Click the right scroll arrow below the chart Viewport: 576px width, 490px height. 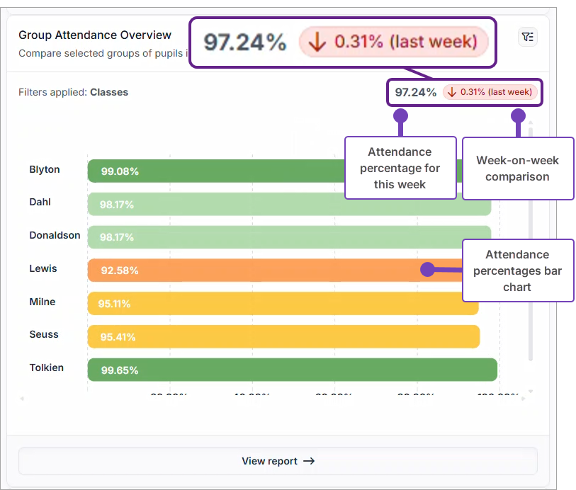(x=524, y=398)
